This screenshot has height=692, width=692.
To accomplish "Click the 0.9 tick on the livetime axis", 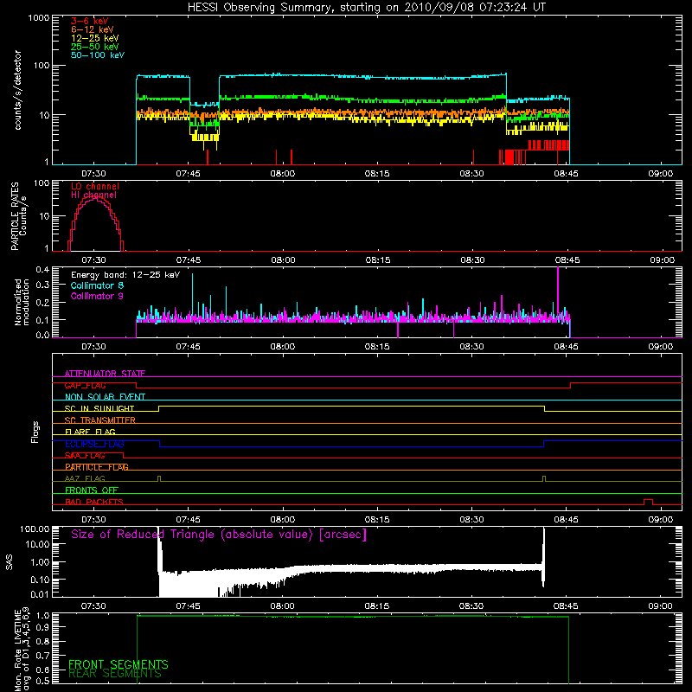I will pos(44,627).
